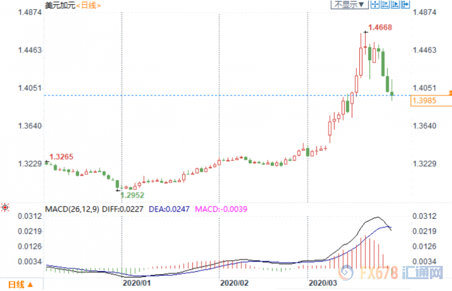Click the left axis 1.3229 value
The height and width of the screenshot is (291, 452).
pos(30,164)
